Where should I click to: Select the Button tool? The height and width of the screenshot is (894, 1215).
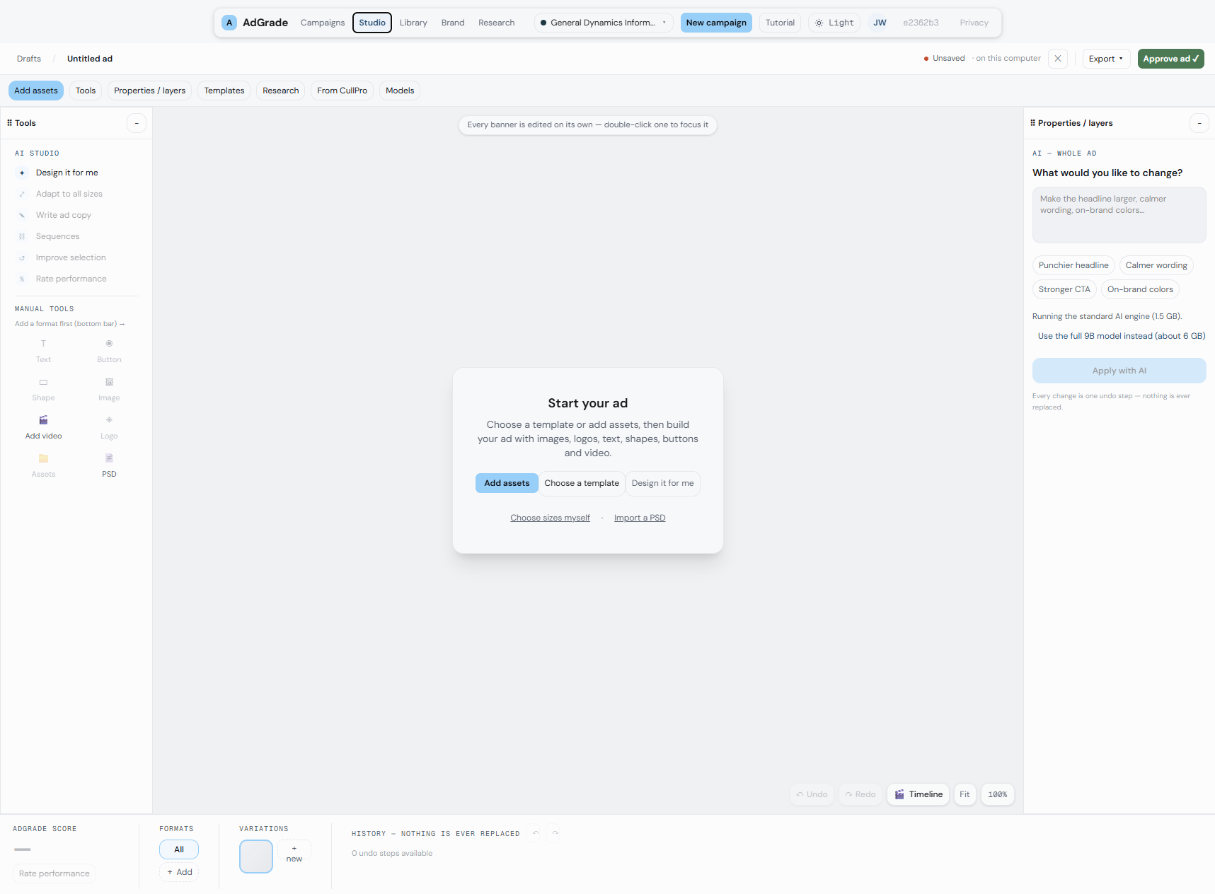pos(109,351)
